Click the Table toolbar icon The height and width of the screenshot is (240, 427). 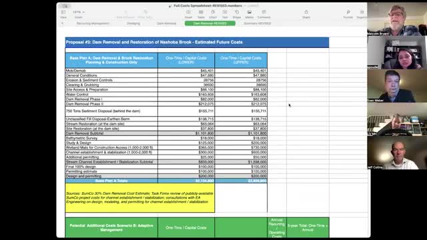[x=201, y=12]
